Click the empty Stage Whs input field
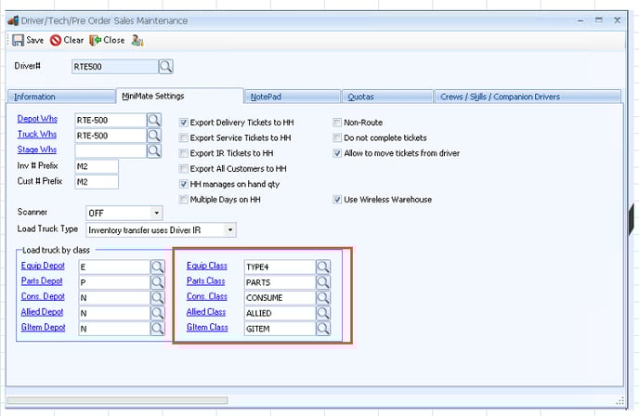Viewport: 639px width, 416px height. point(111,150)
